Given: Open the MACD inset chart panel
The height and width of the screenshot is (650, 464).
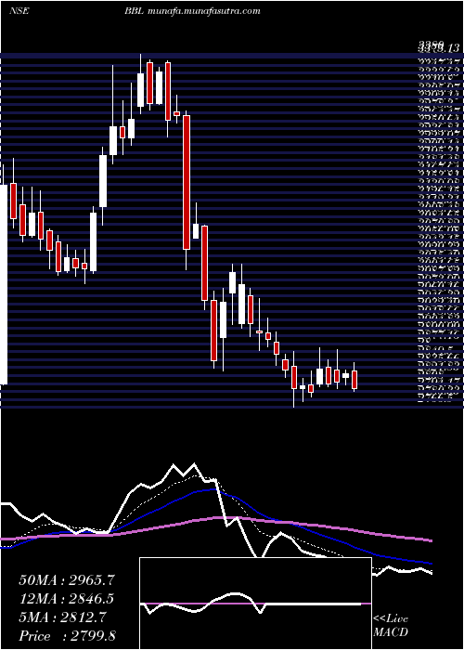Looking at the screenshot, I should [x=255, y=604].
